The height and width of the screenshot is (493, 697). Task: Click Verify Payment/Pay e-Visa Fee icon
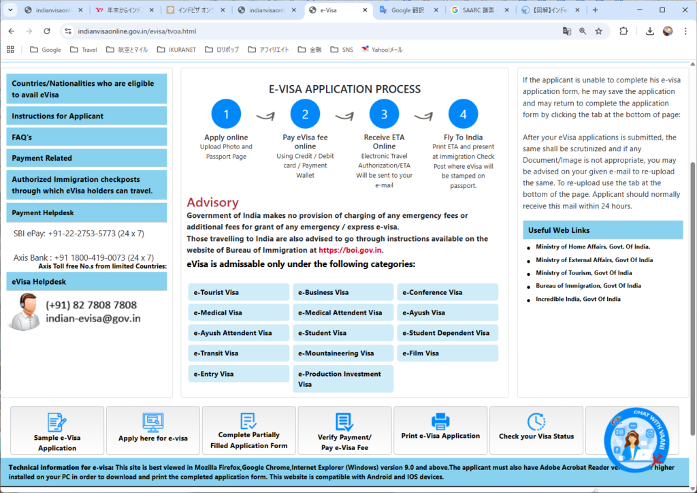pos(344,422)
